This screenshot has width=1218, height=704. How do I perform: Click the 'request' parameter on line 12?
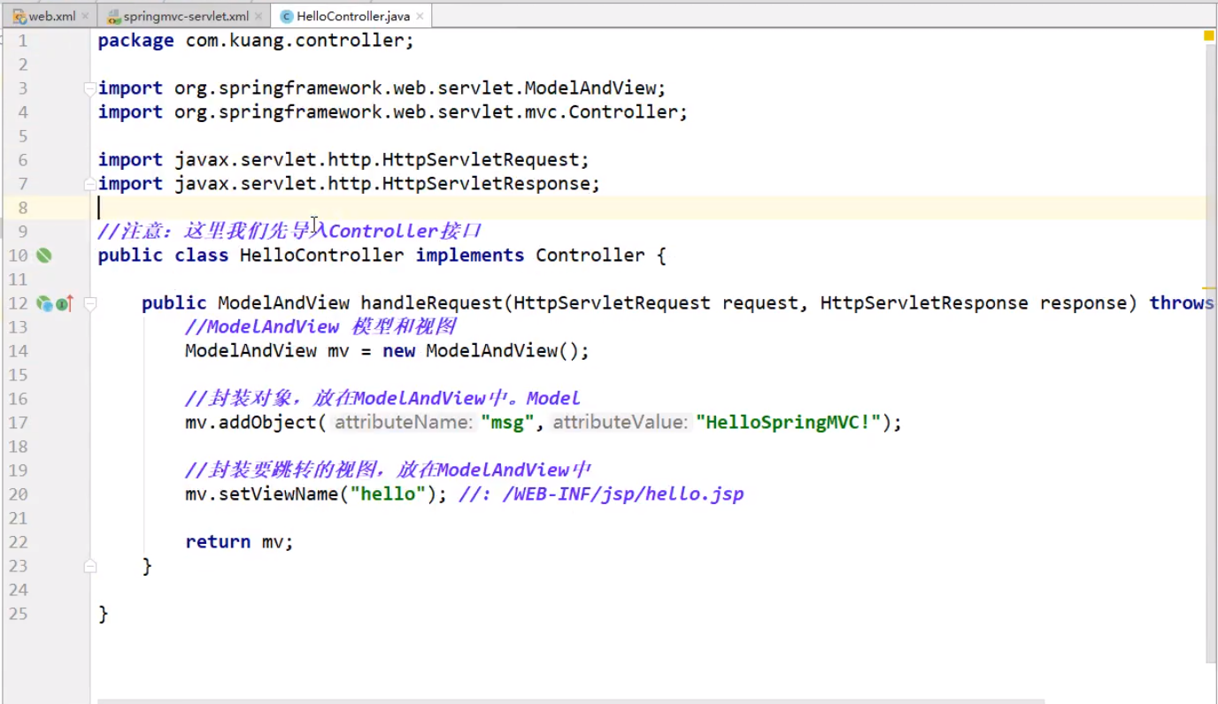pos(760,303)
